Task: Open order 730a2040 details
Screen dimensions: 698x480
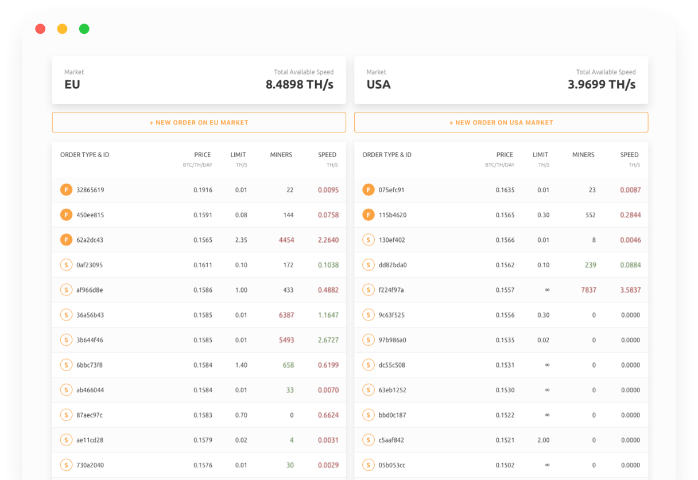Action: tap(92, 465)
